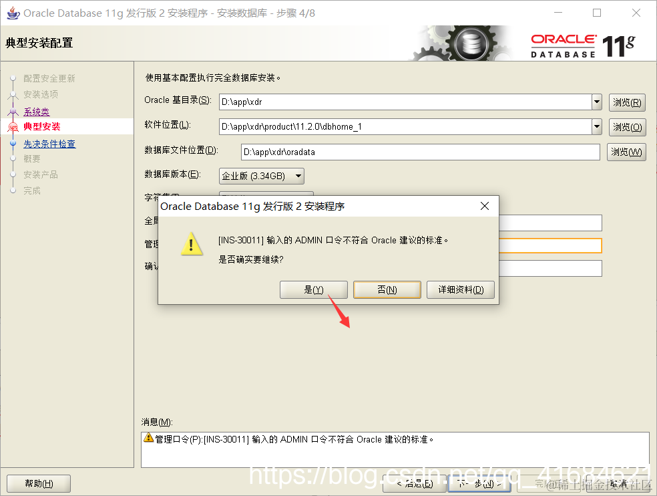Select the 典型安装 step in sidebar

[x=42, y=126]
